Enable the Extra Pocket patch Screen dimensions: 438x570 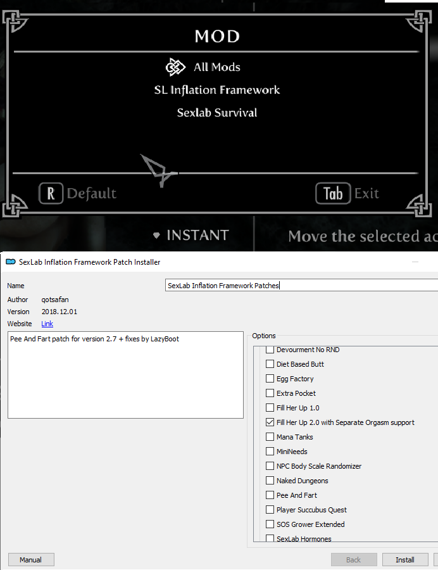[270, 393]
